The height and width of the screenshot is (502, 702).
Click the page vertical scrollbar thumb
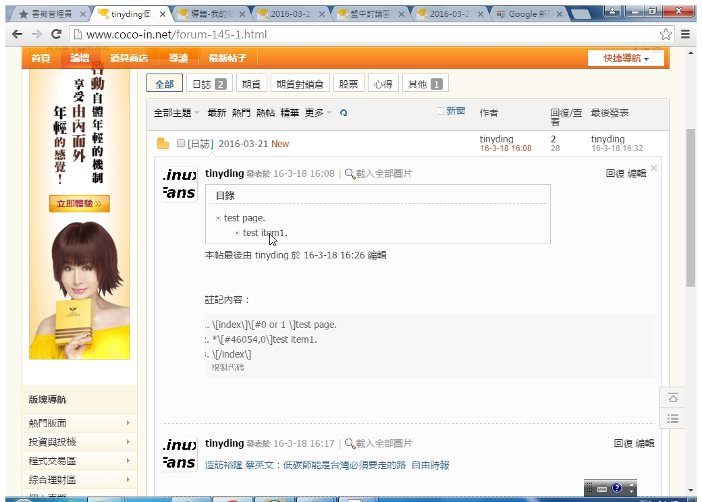[691, 208]
